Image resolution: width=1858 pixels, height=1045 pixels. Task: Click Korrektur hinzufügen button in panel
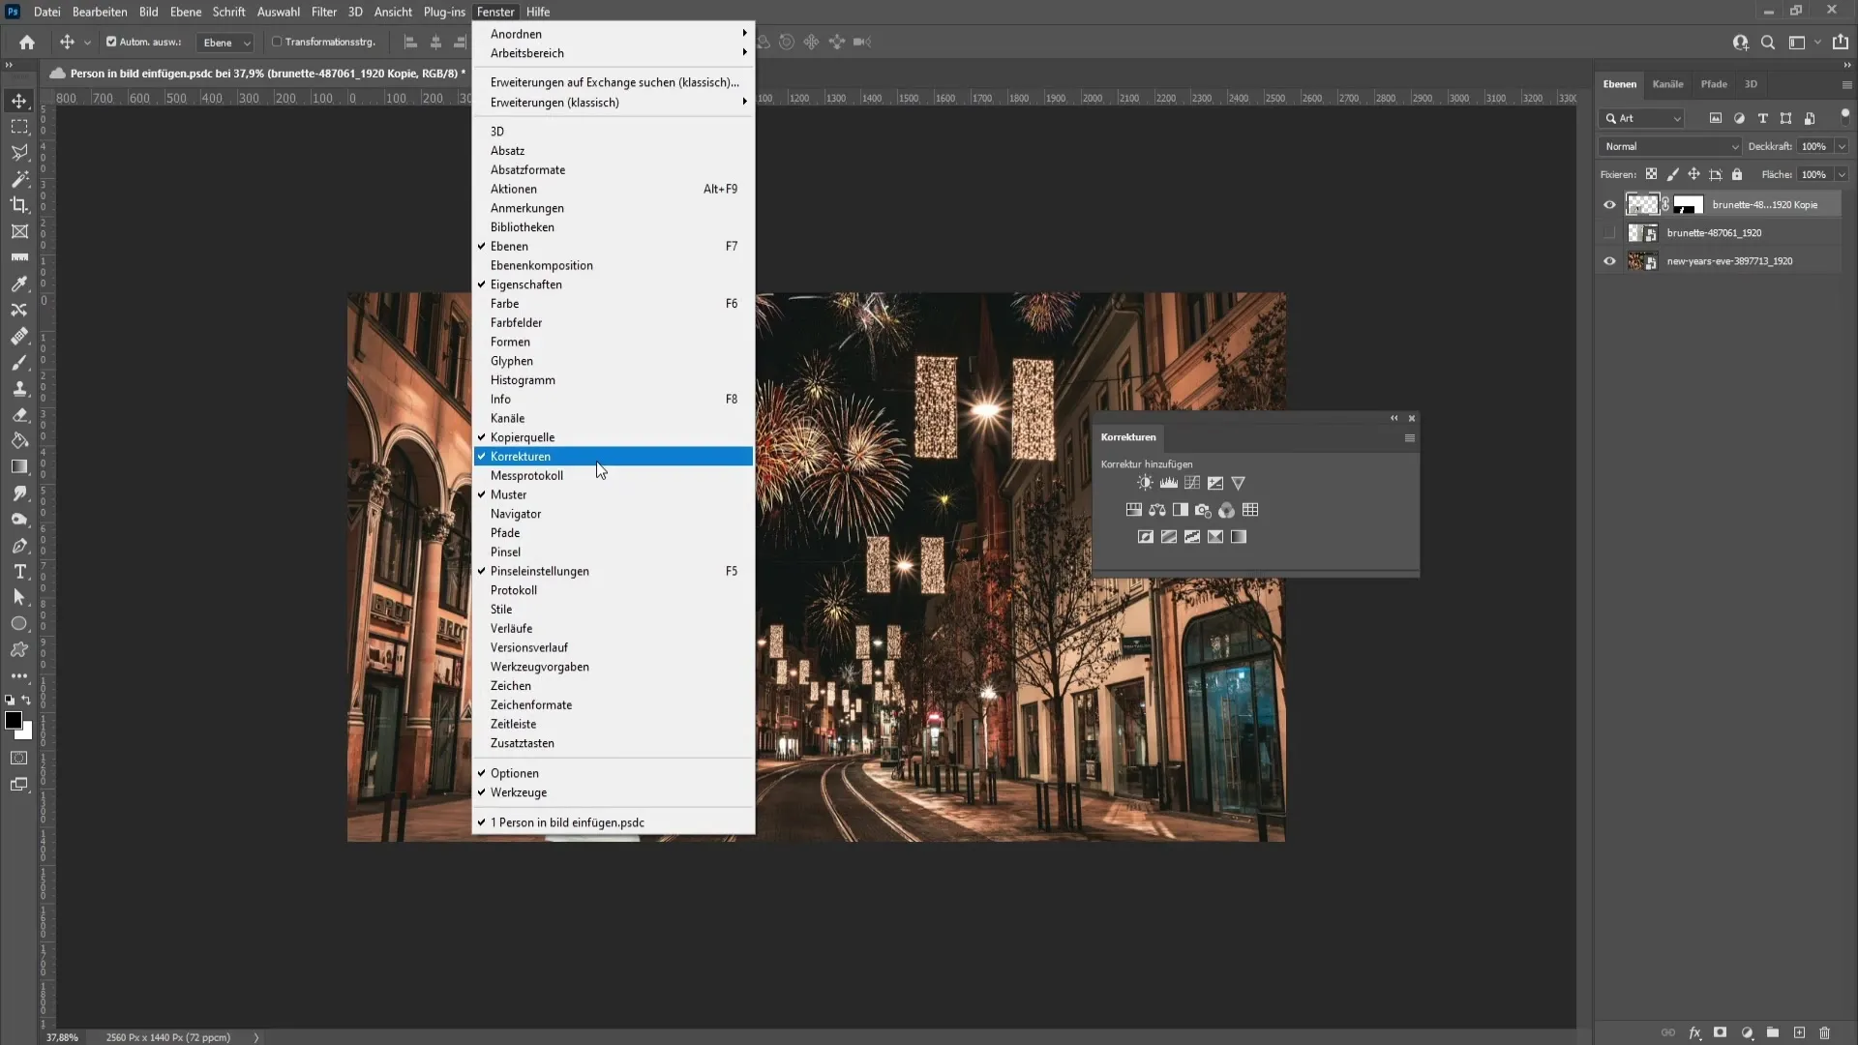[x=1145, y=463]
